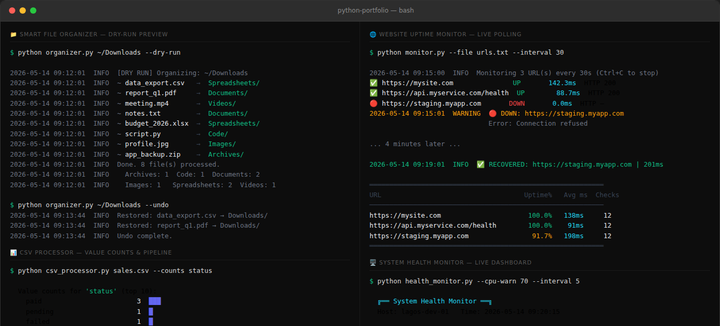
Task: Click the meeting.mp4 file name
Action: coord(147,104)
